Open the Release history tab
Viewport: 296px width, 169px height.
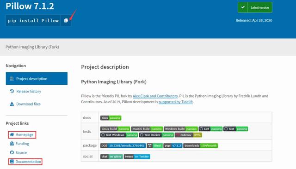pyautogui.click(x=29, y=91)
